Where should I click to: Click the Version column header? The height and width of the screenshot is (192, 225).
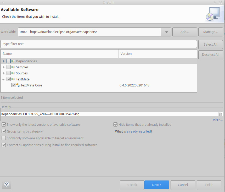click(x=157, y=54)
